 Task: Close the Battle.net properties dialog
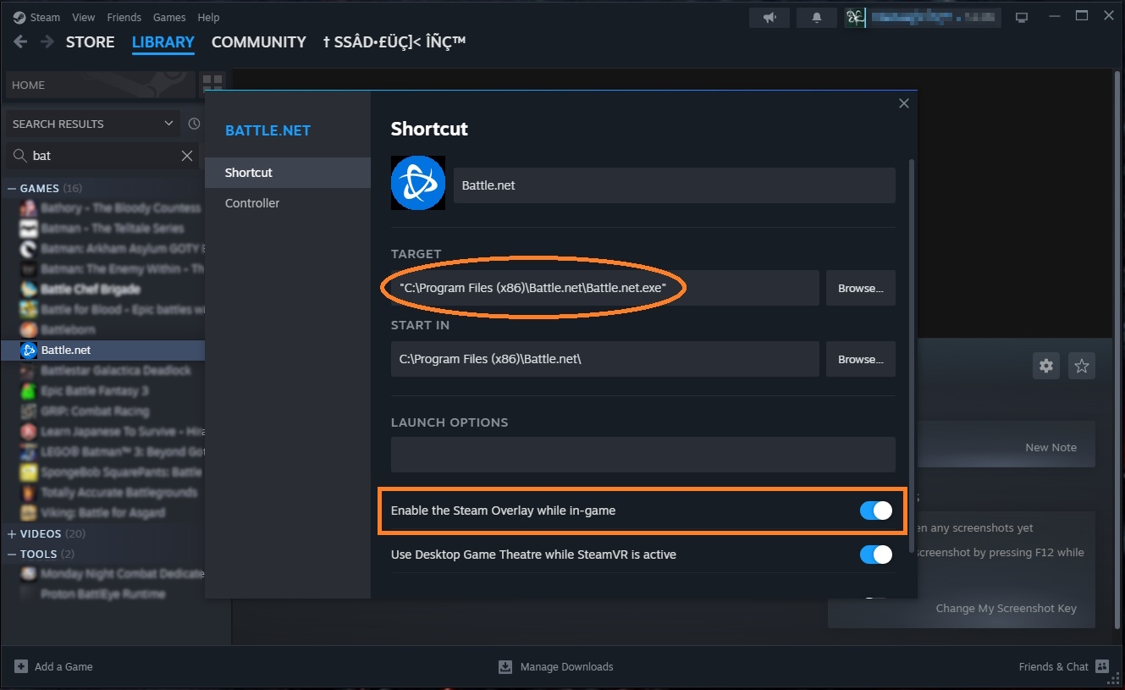903,103
